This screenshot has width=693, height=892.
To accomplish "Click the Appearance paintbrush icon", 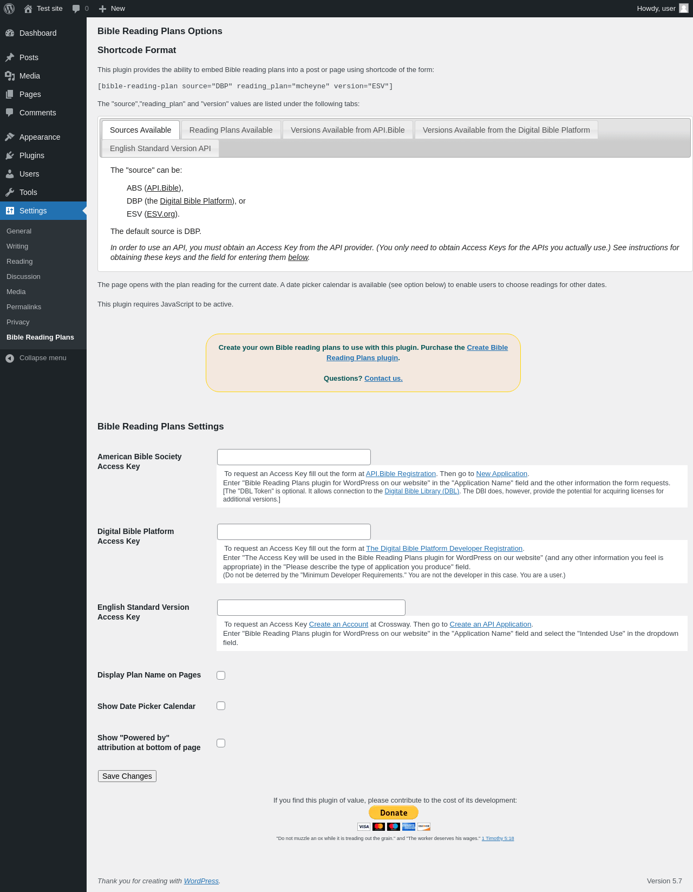I will [x=10, y=137].
